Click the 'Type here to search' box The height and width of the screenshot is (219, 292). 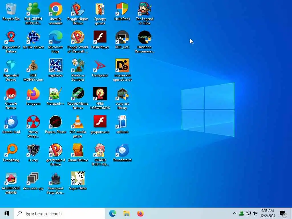59,213
